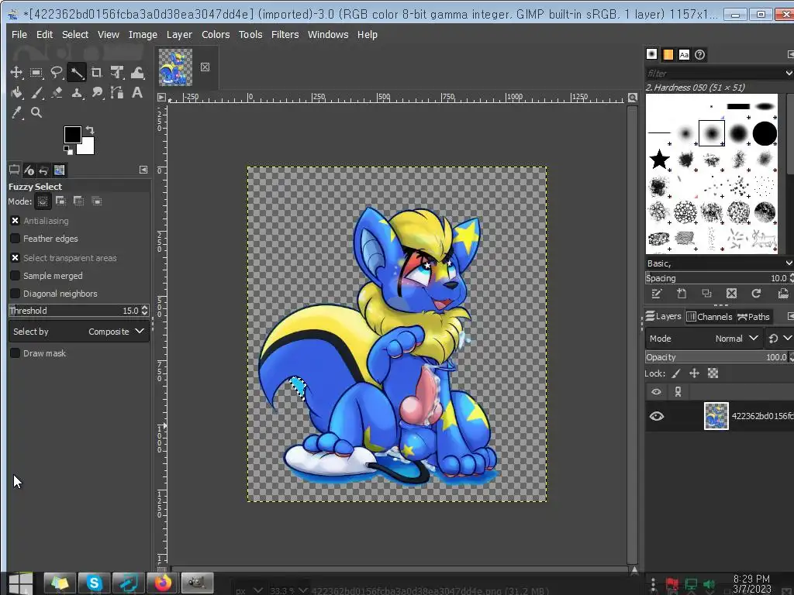Reset colors to default black and white
This screenshot has height=595, width=794.
pos(68,150)
